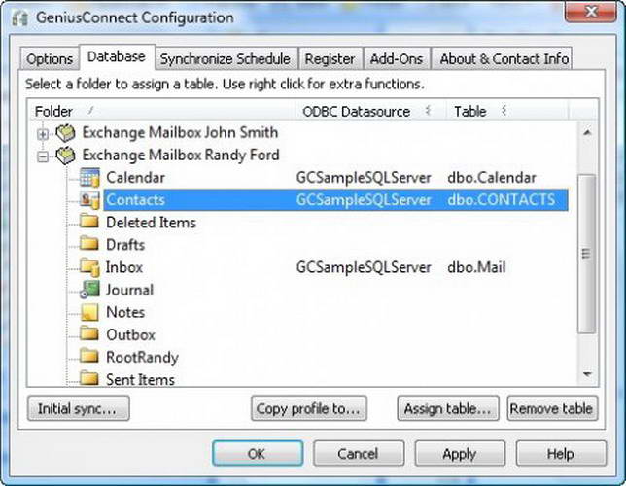Click the Randy Ford mailbox icon
This screenshot has height=486, width=626.
coord(66,156)
